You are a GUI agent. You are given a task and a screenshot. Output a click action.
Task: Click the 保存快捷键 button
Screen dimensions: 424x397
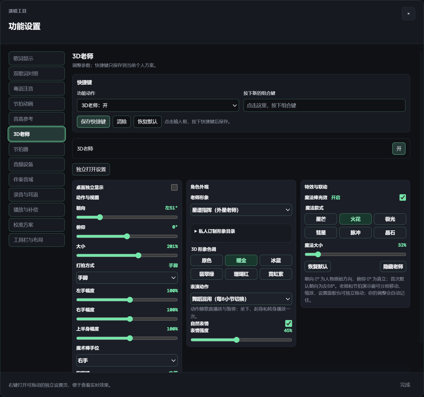93,122
